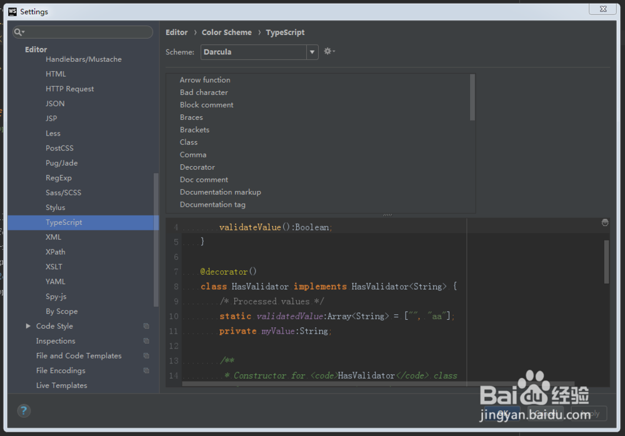This screenshot has height=436, width=625.
Task: Select the TypeScript tree item
Action: [x=83, y=222]
